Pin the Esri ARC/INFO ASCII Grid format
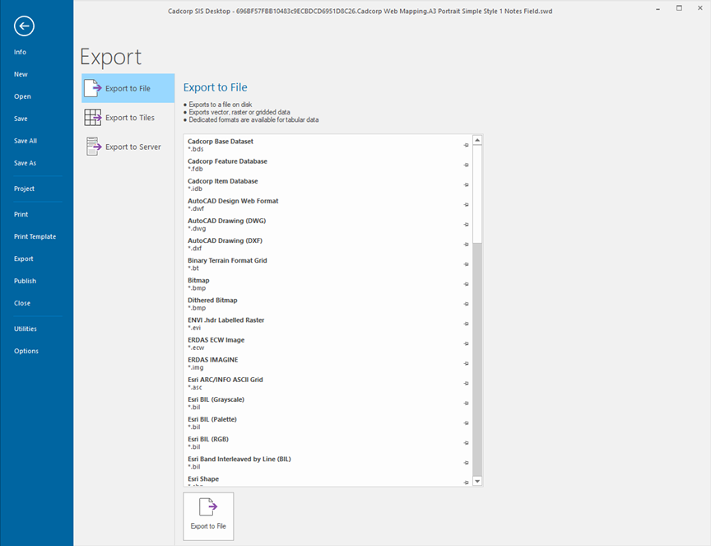 tap(466, 383)
